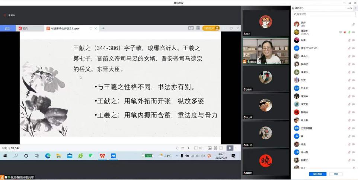The image size is (358, 180).
Task: Click the 解除静音 button
Action: tap(317, 174)
